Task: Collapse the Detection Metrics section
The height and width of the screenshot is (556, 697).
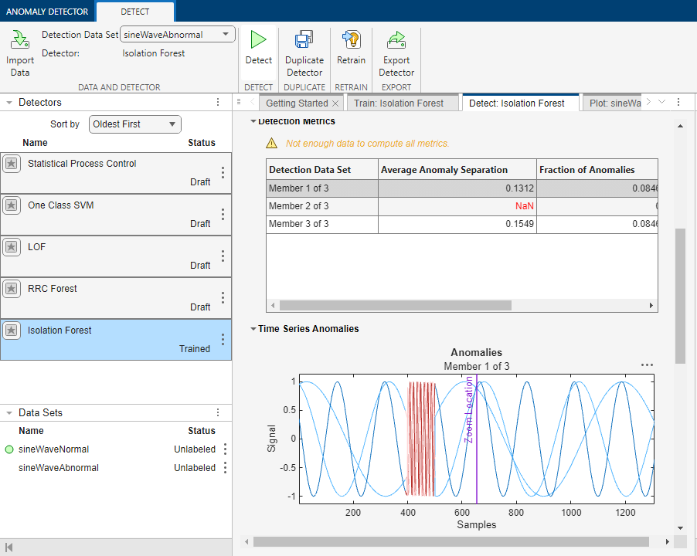Action: click(253, 121)
